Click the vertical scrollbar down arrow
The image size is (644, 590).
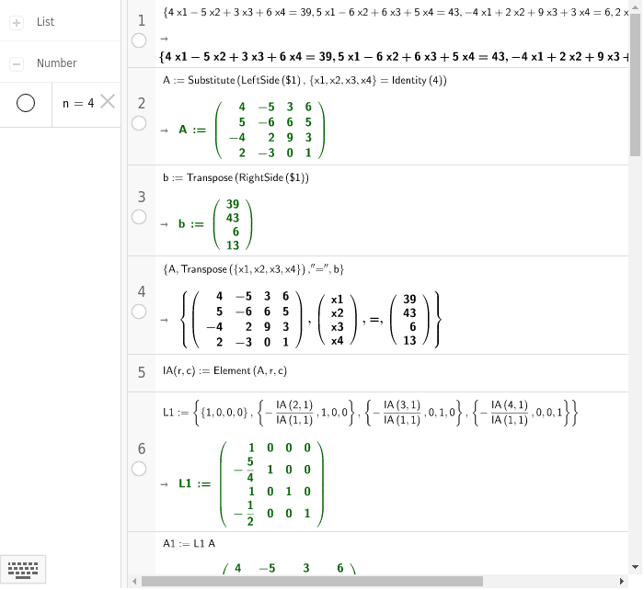coord(635,567)
